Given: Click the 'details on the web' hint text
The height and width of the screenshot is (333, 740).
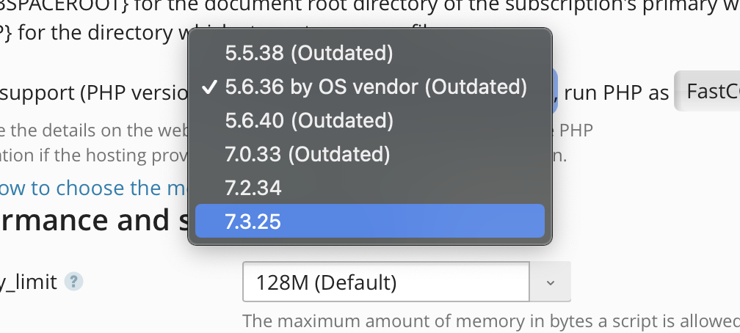Looking at the screenshot, I should coord(92,131).
